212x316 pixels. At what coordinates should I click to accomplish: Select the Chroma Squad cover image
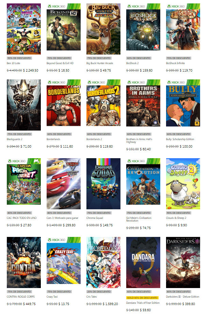[103, 184]
